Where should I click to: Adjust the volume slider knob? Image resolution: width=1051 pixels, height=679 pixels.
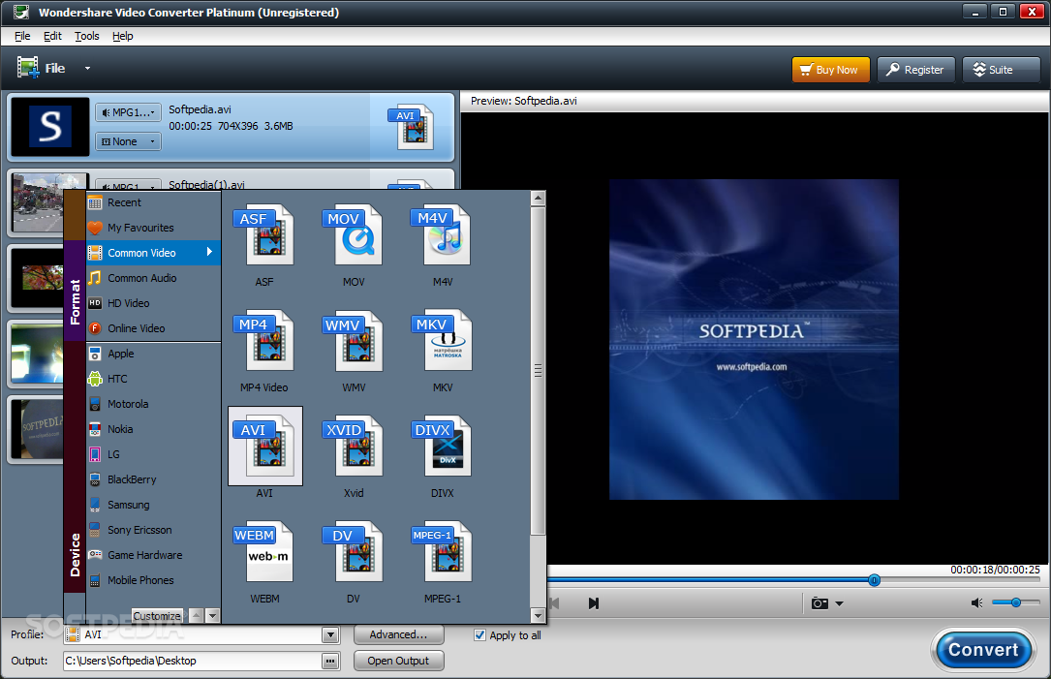[1016, 602]
